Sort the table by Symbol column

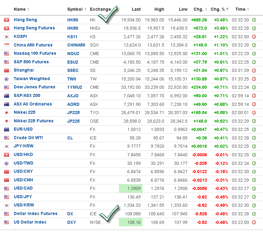pyautogui.click(x=77, y=9)
